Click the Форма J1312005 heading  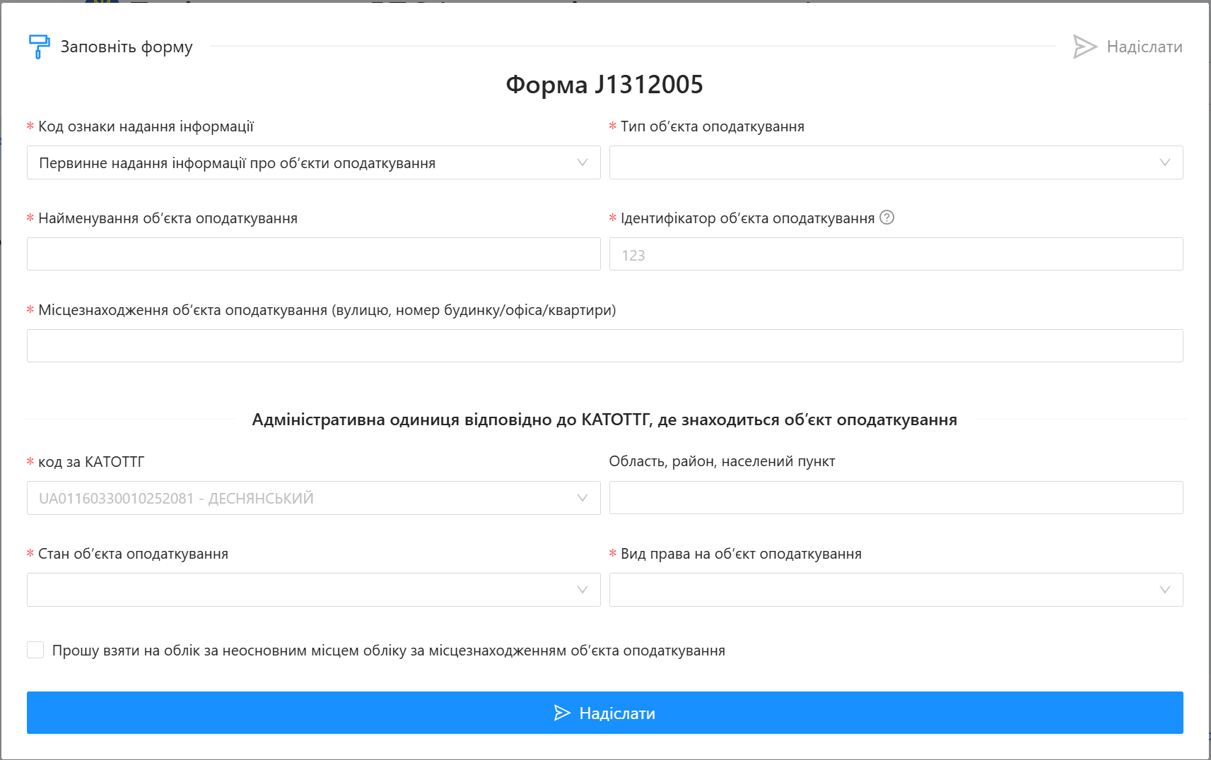tap(604, 85)
